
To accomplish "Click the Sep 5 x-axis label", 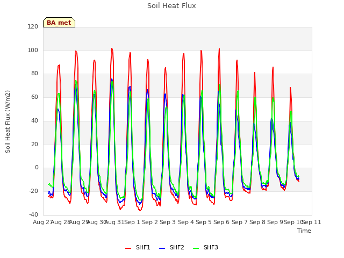I will 204,222.
